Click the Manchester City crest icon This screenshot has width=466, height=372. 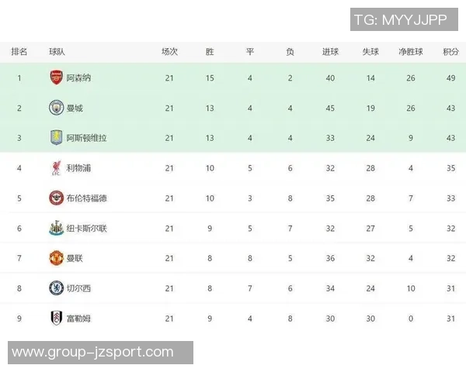56,108
